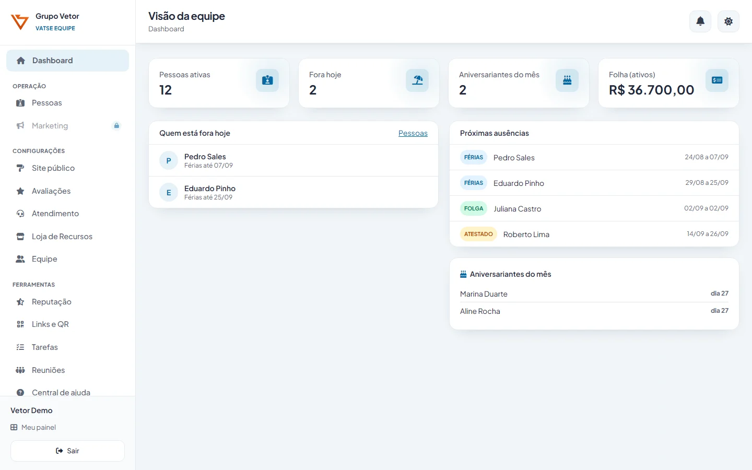Image resolution: width=752 pixels, height=470 pixels.
Task: Open the Tarefas tool
Action: pyautogui.click(x=67, y=347)
